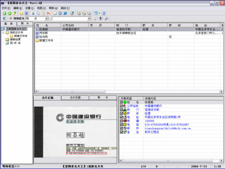The image size is (225, 169).
Task: Click the card list scroll-right arrow
Action: [221, 91]
